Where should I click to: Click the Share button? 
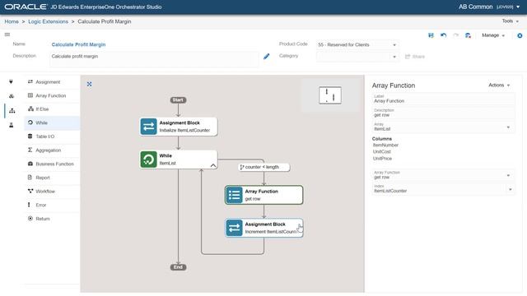[x=415, y=57]
